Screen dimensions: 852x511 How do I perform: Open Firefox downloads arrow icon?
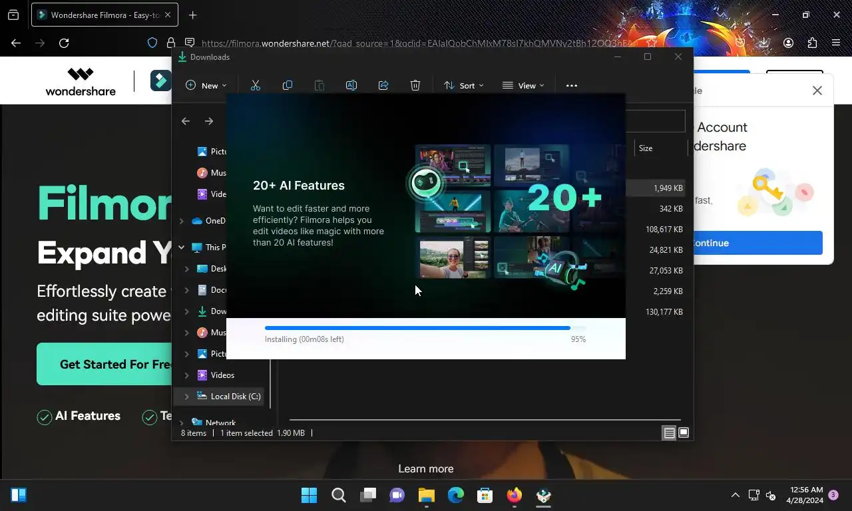pyautogui.click(x=764, y=43)
